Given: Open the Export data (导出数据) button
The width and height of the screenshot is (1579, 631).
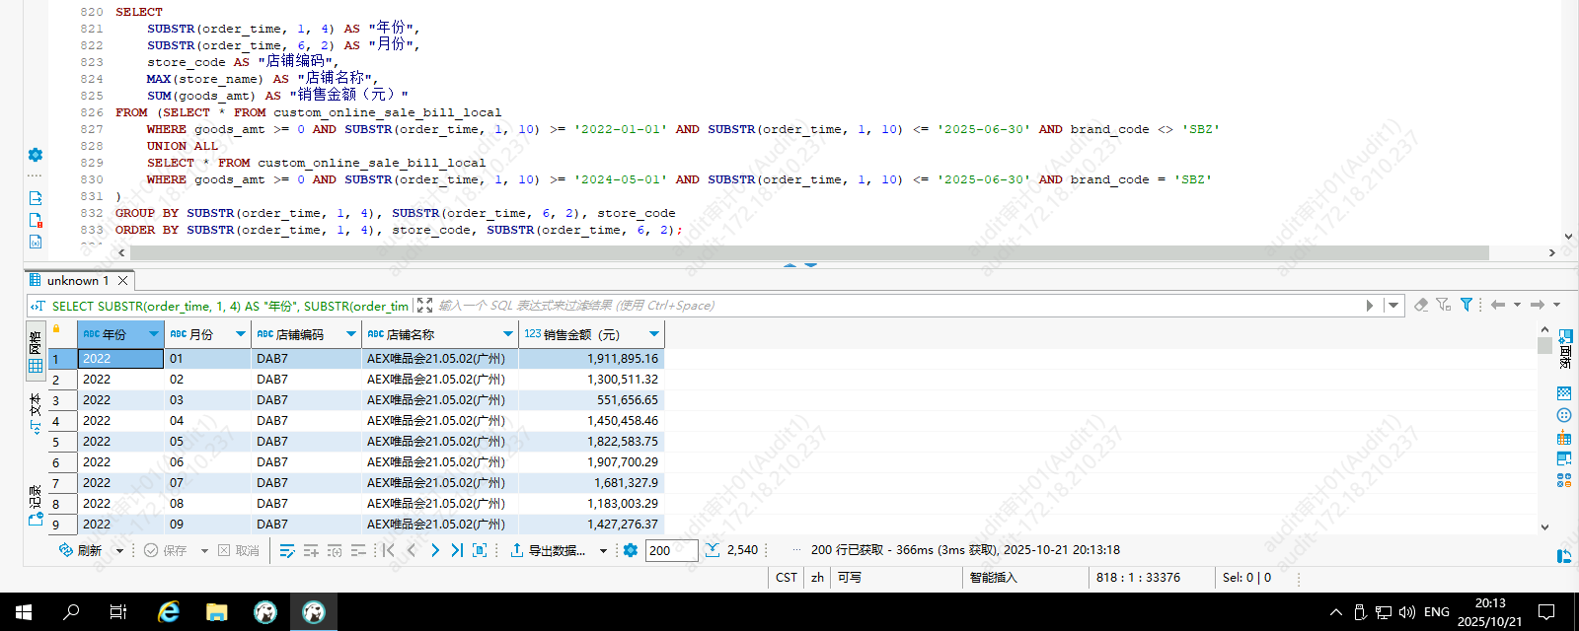Looking at the screenshot, I should coord(548,550).
